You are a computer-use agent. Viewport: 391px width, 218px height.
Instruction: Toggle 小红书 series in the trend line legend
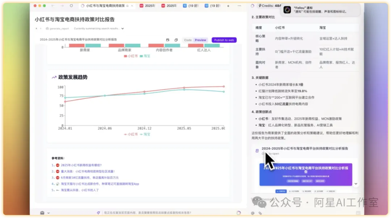[131, 134]
